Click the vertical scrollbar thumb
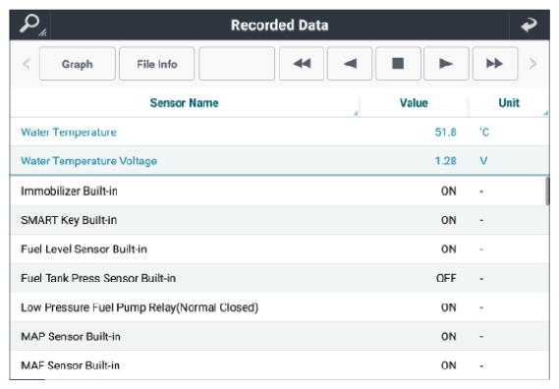 pyautogui.click(x=547, y=192)
